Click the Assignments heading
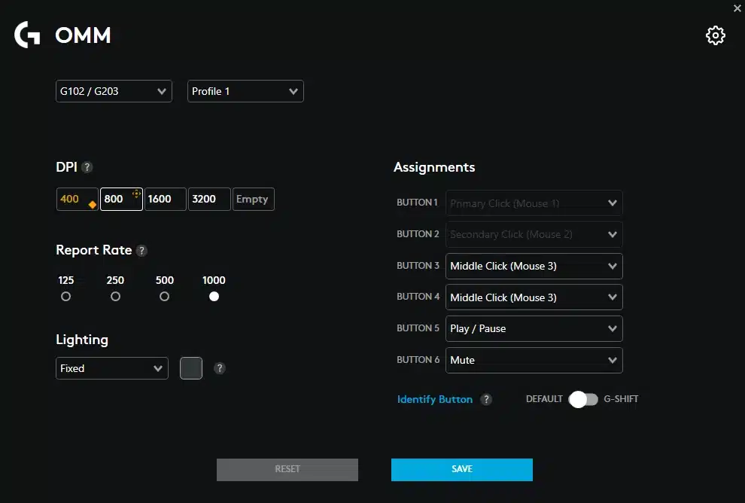Screen dimensions: 745x503 [x=434, y=167]
